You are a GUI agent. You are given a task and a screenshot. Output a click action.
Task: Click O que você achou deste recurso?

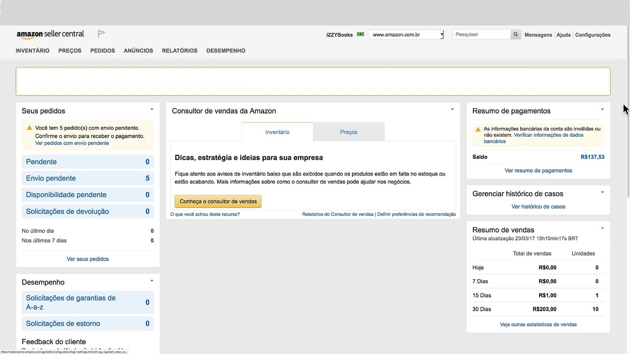[x=205, y=214]
